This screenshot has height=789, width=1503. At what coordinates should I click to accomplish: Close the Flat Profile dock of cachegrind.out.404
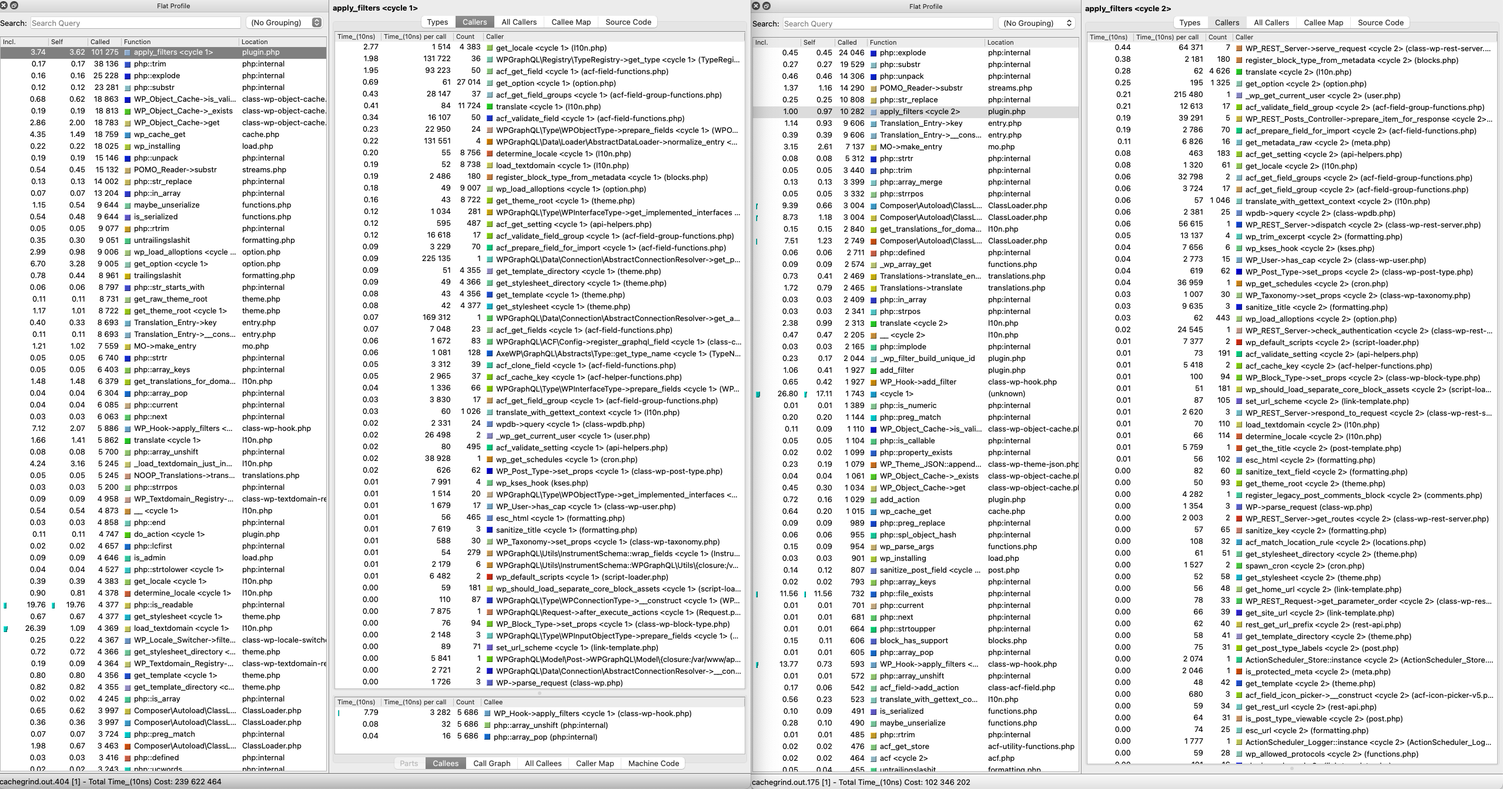coord(4,5)
